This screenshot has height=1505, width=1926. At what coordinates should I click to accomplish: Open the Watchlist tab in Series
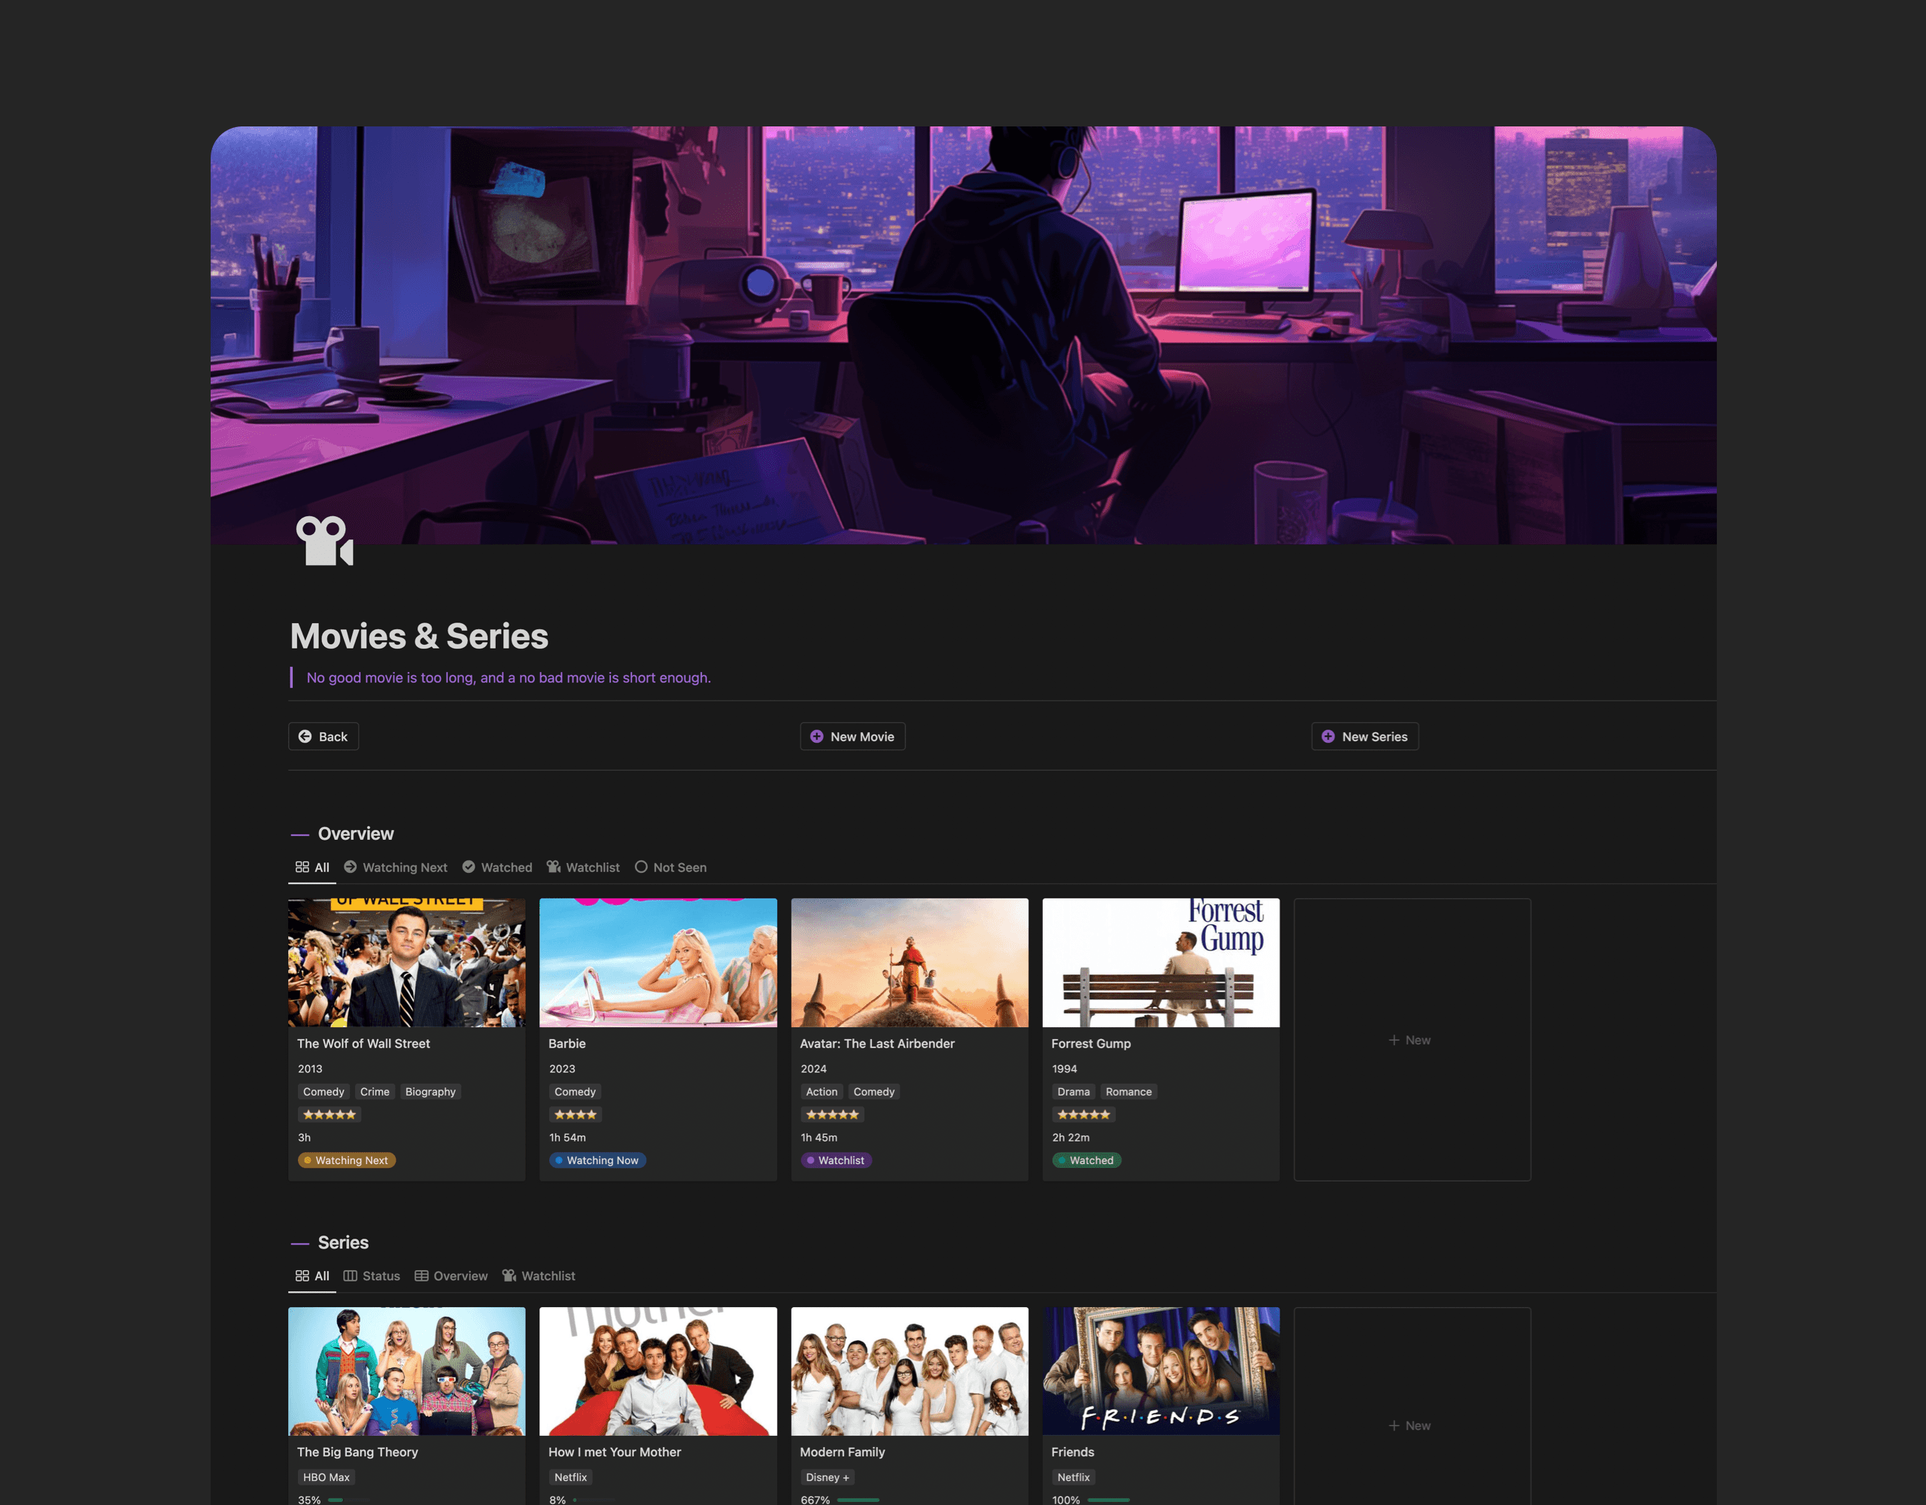click(x=539, y=1275)
